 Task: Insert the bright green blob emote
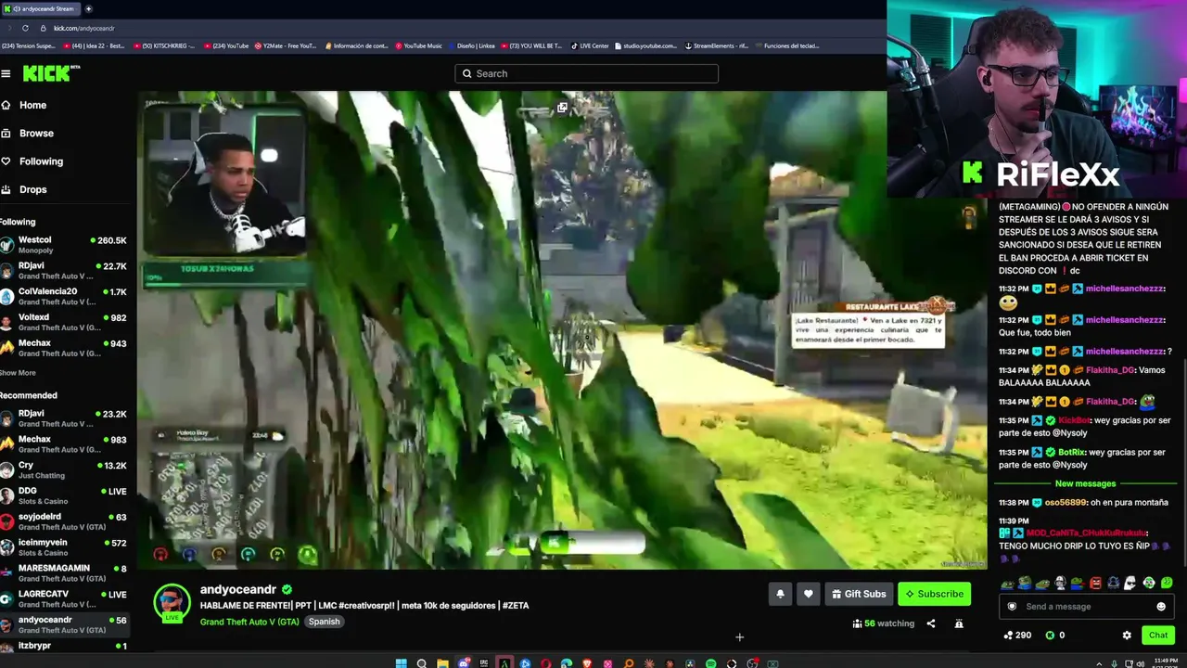tap(1167, 584)
